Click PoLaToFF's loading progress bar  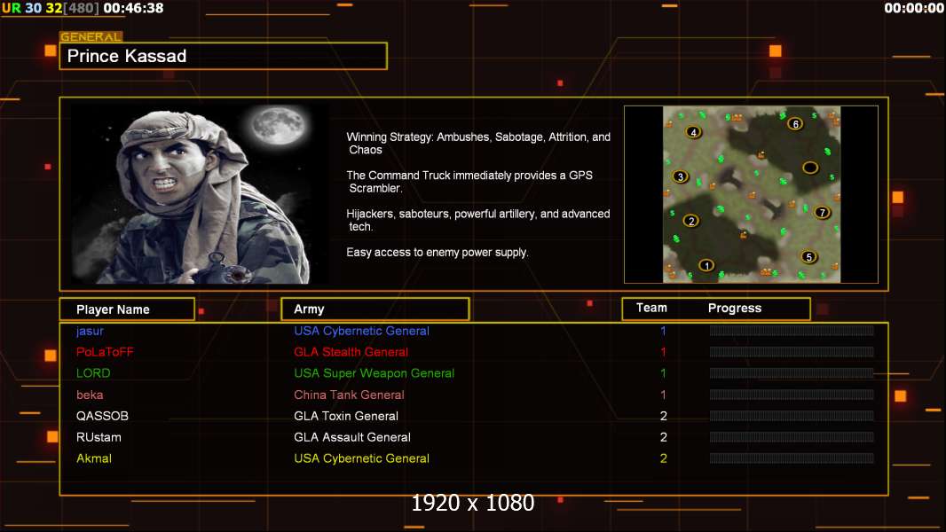tap(792, 352)
